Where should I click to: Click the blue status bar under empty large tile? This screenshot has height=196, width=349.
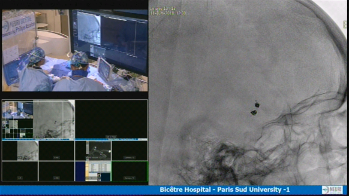[111, 139]
